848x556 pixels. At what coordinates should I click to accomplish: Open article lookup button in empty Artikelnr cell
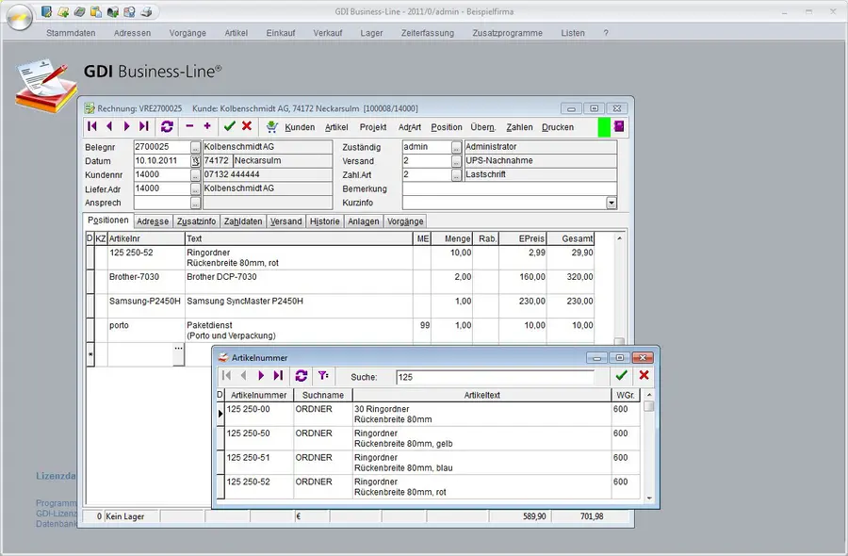(178, 350)
